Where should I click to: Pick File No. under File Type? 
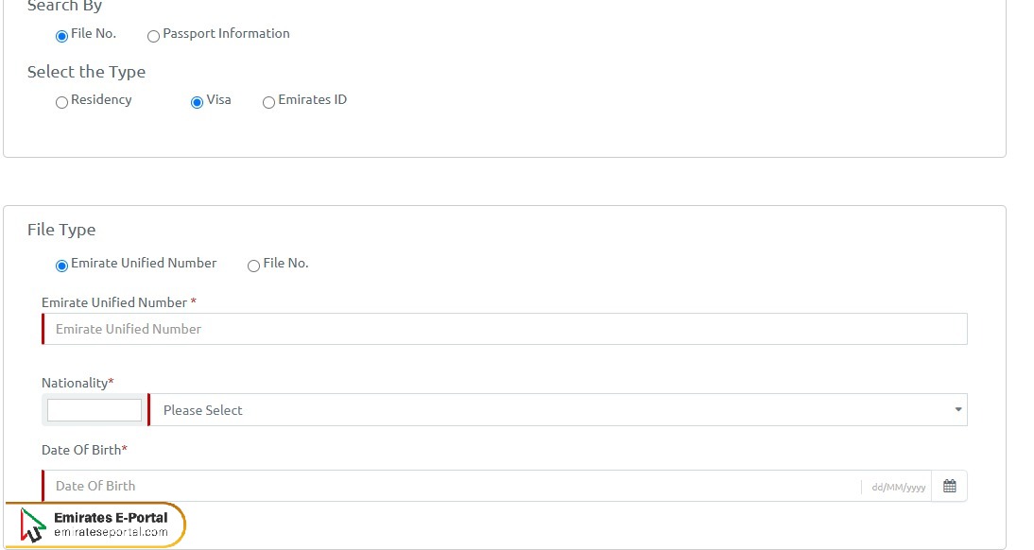coord(254,266)
